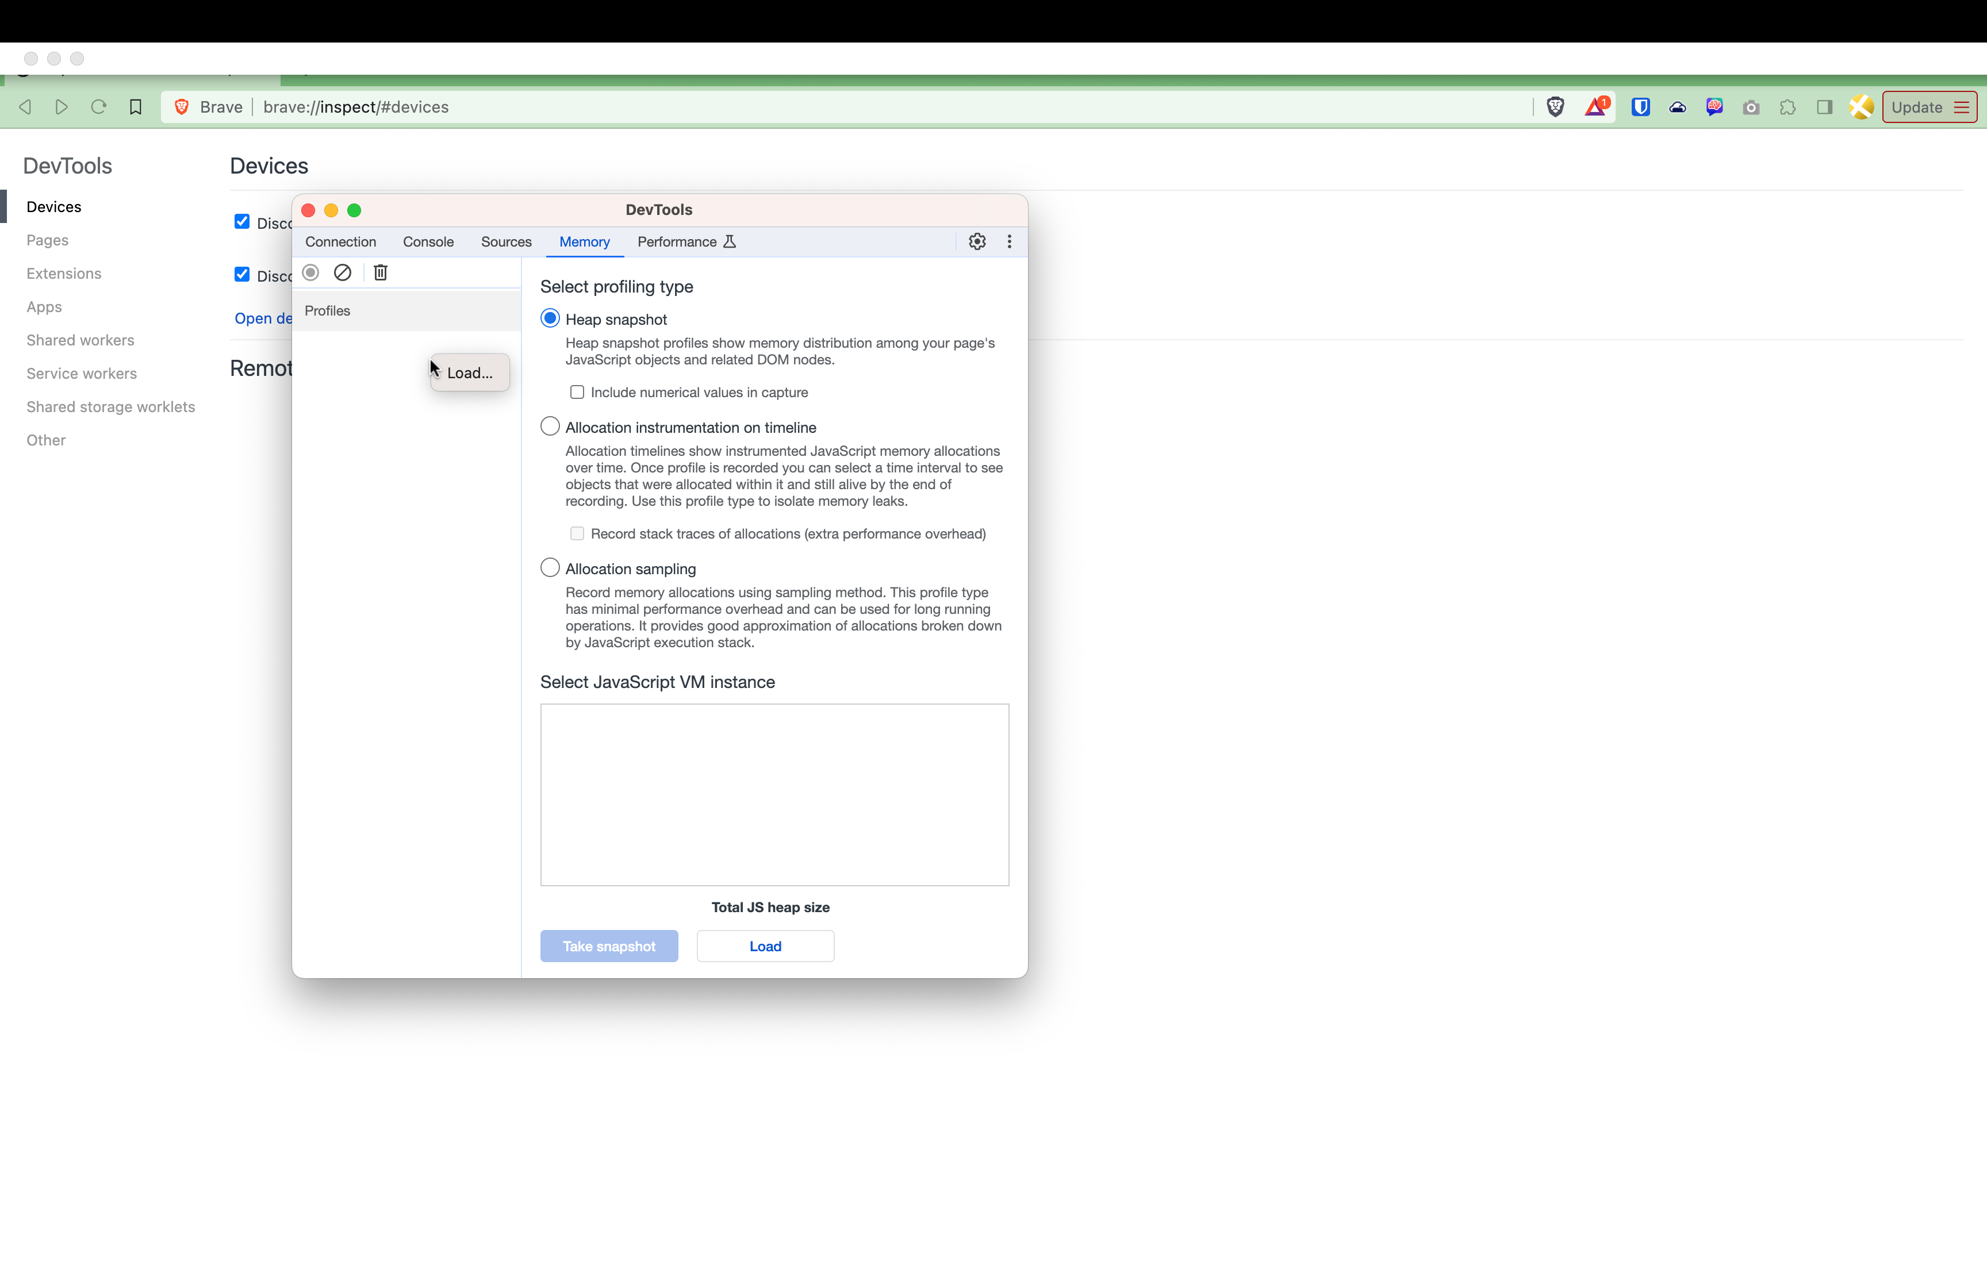Select Allocation sampling radio button
The height and width of the screenshot is (1284, 1987).
(550, 568)
